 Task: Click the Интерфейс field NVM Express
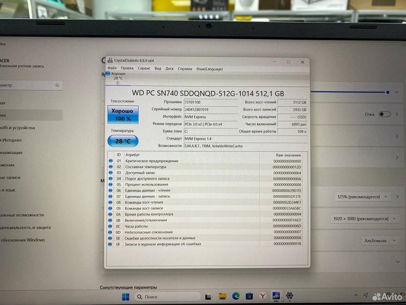coord(211,117)
